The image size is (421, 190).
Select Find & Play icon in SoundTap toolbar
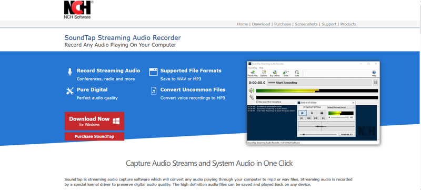tap(253, 74)
